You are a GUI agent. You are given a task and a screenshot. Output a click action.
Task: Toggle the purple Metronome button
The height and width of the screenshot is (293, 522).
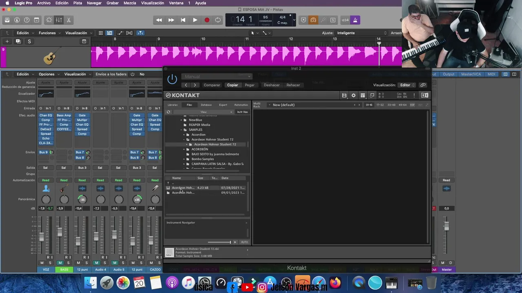click(355, 20)
